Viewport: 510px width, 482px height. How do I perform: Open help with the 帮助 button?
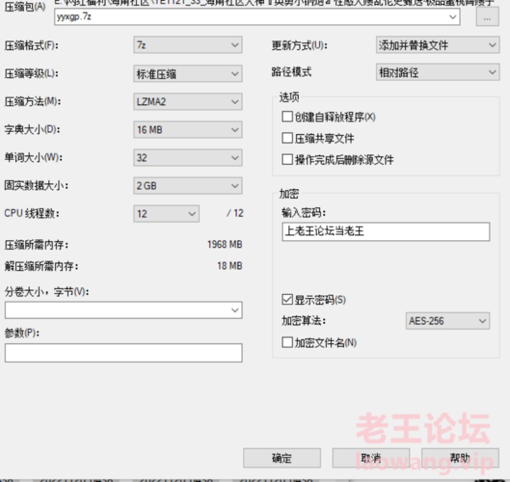point(460,458)
